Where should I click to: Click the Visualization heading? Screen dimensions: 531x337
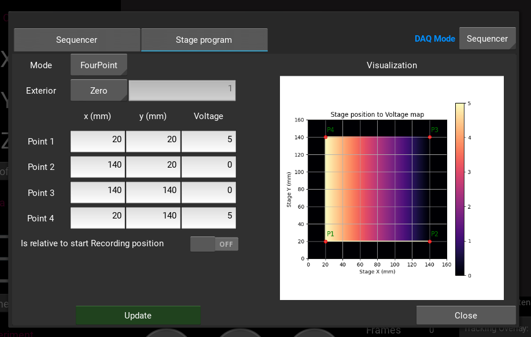click(392, 65)
